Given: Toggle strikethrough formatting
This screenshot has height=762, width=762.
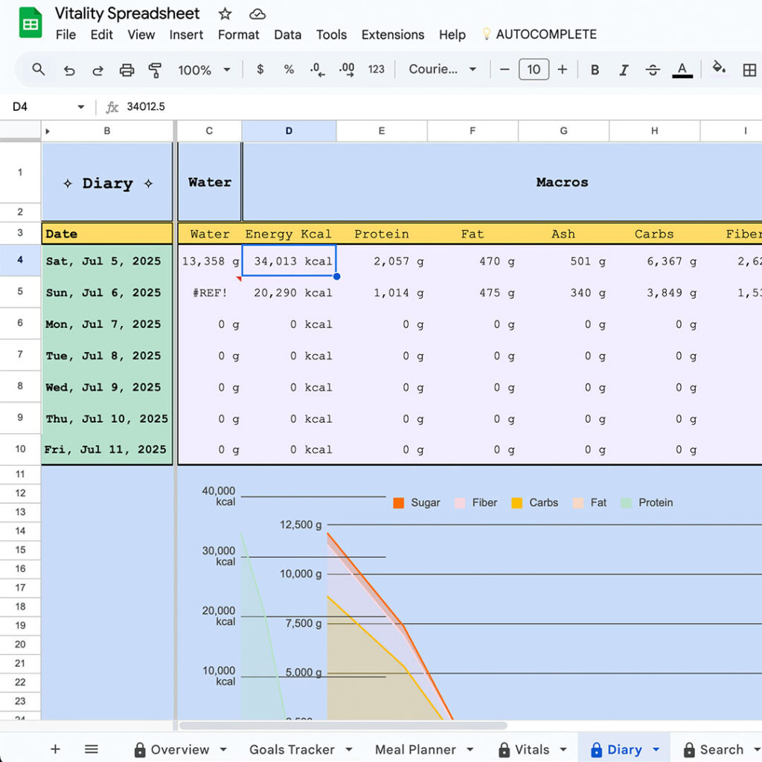Looking at the screenshot, I should (x=653, y=70).
